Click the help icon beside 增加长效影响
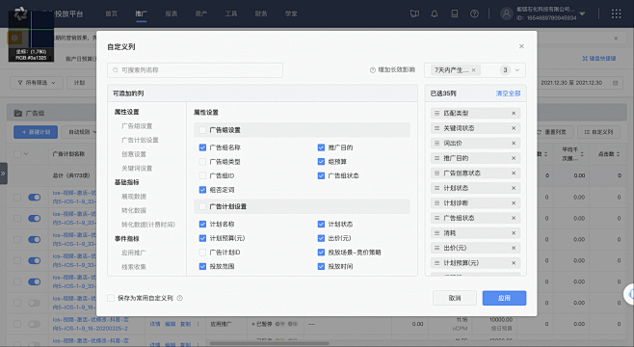This screenshot has height=347, width=634. 372,70
